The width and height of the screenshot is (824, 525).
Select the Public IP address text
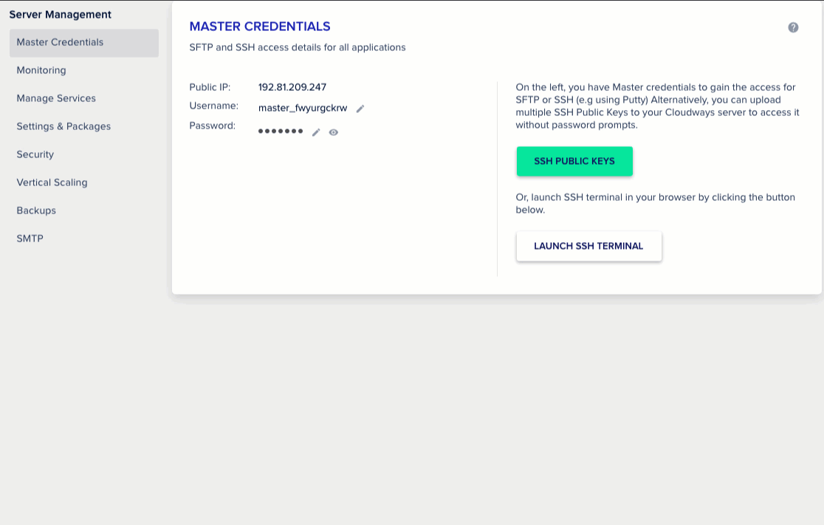pyautogui.click(x=292, y=86)
